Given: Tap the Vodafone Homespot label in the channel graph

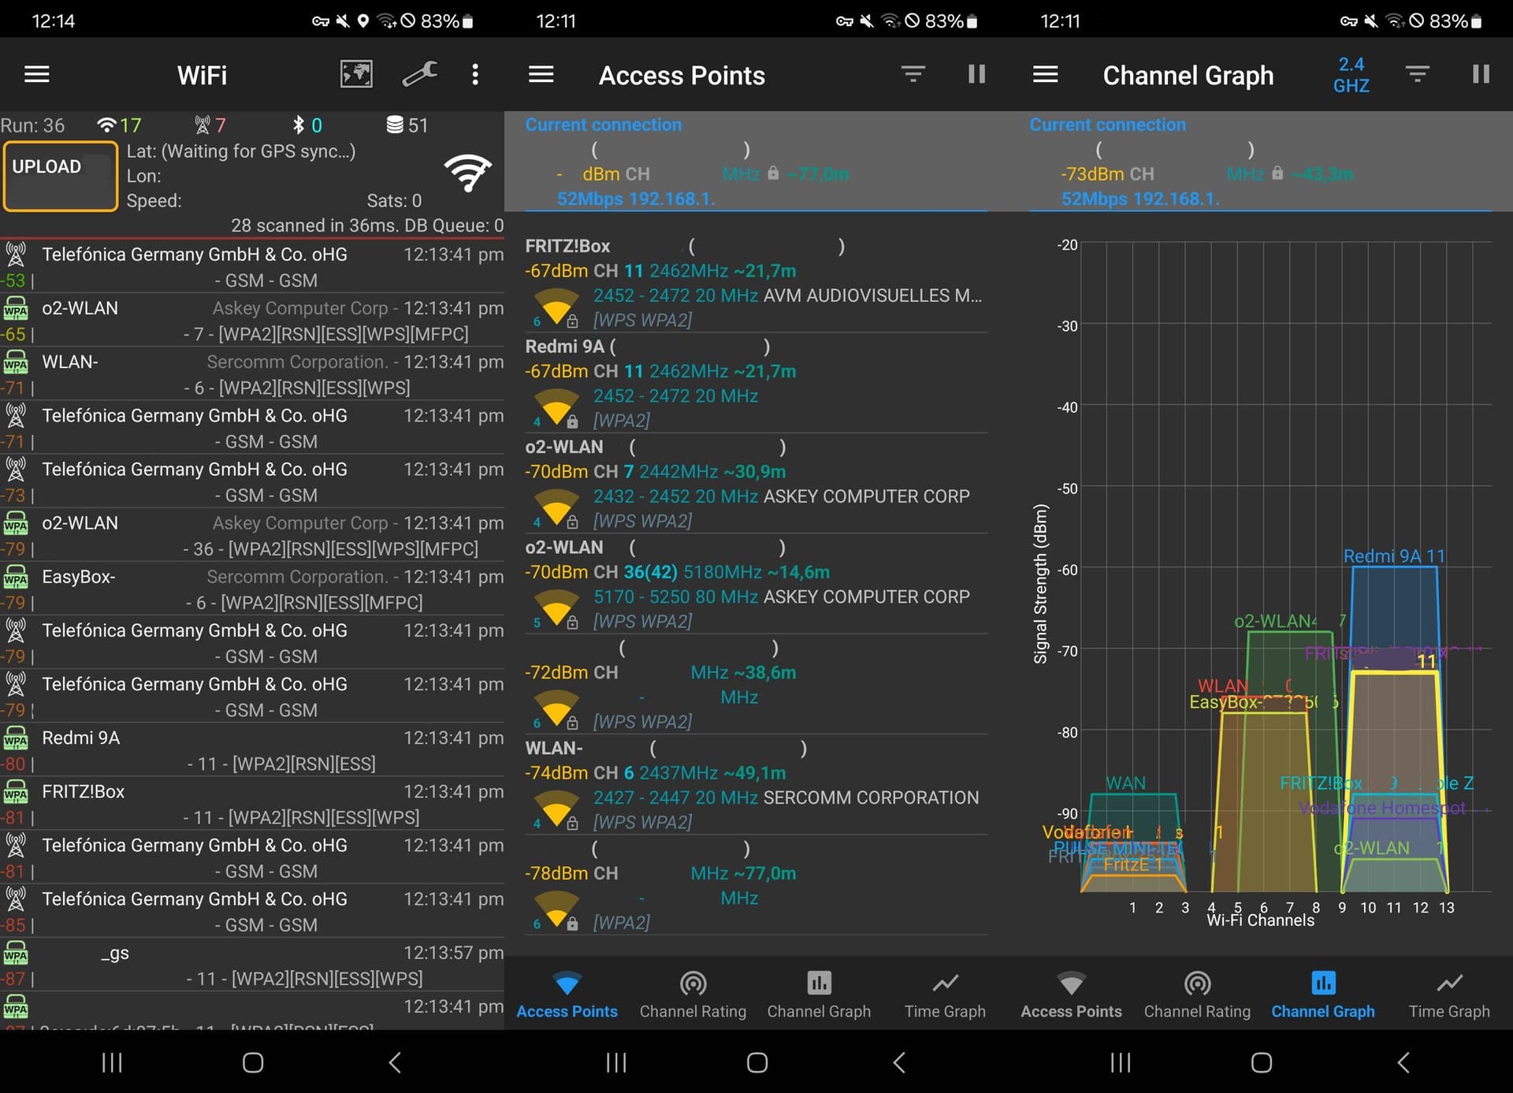Looking at the screenshot, I should (x=1382, y=808).
